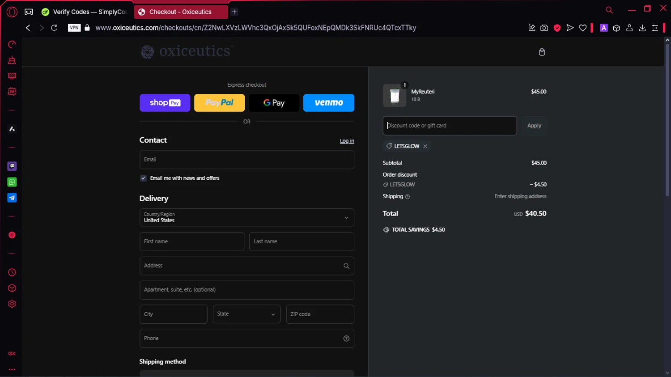Click the ZIP code field

320,314
